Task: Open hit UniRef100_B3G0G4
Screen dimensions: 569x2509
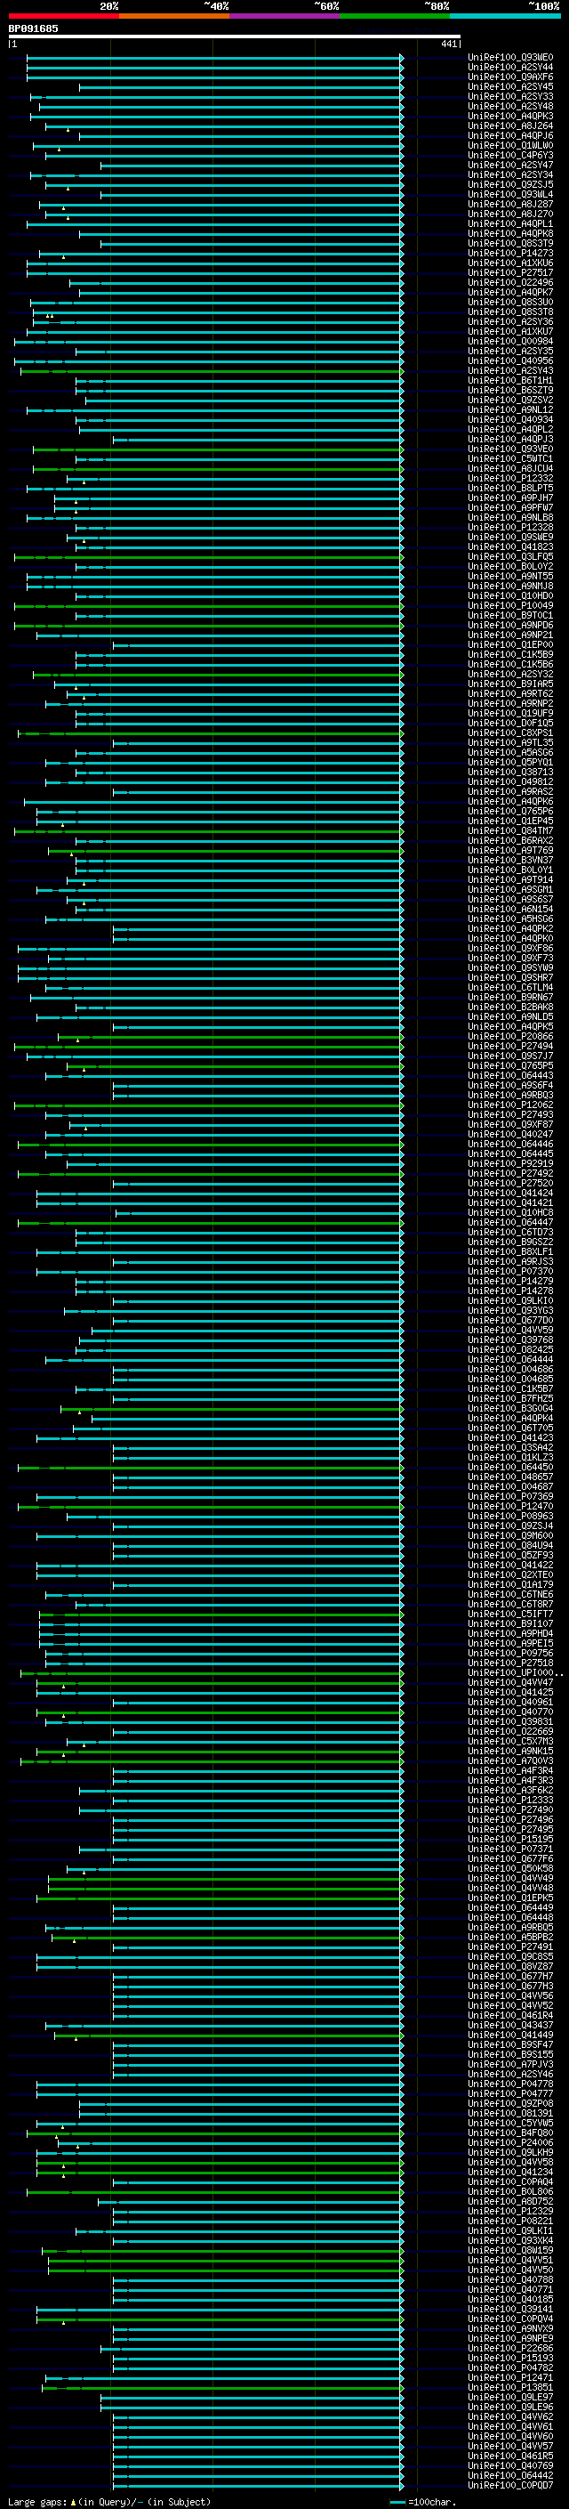Action: (510, 1408)
